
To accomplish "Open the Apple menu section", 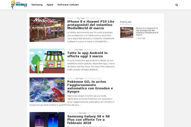I will pyautogui.click(x=50, y=5).
